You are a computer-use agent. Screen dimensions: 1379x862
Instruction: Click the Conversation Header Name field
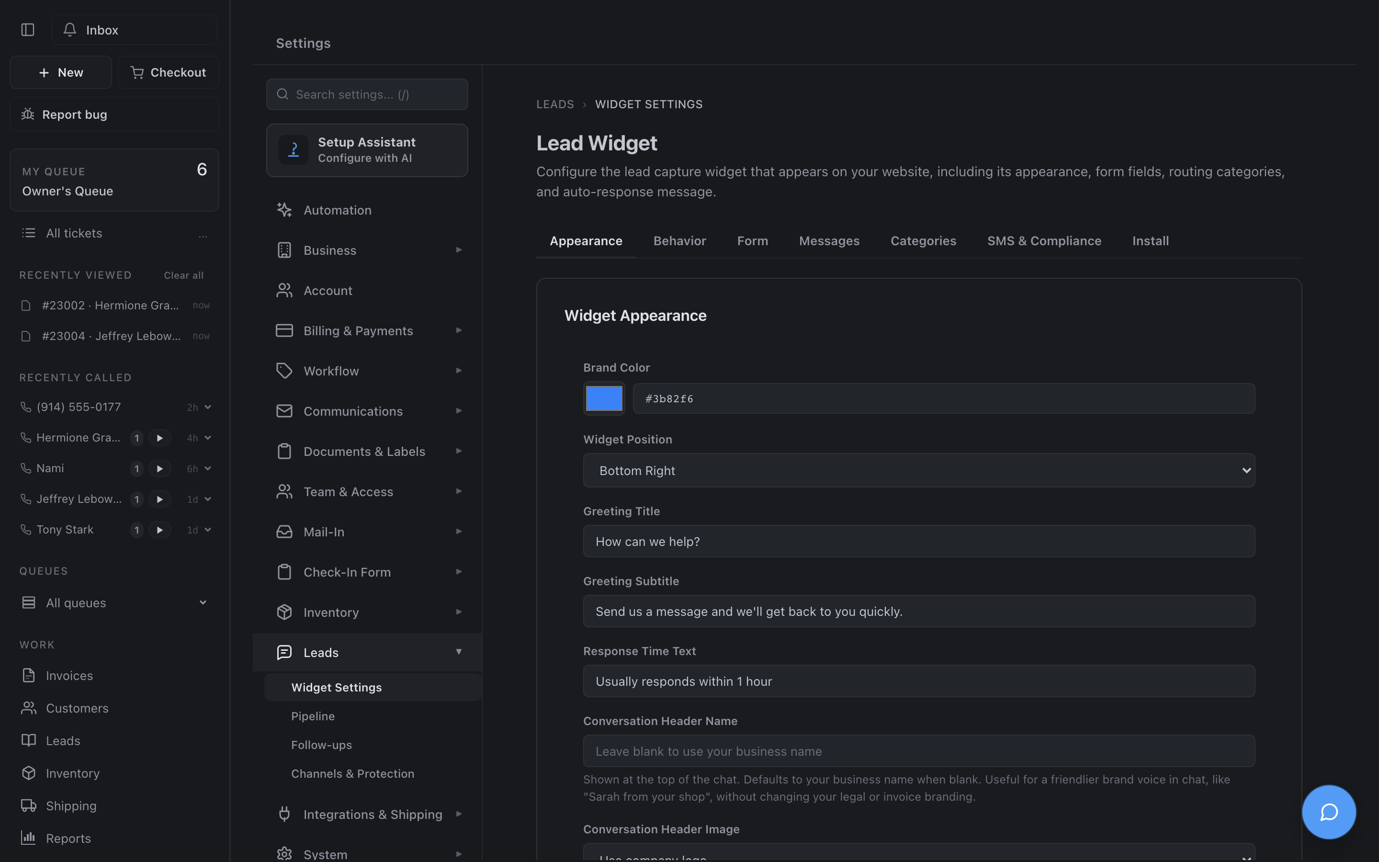918,751
